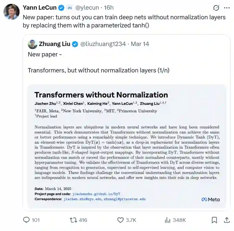Open the @liuzhuang1234 handle

103,44
